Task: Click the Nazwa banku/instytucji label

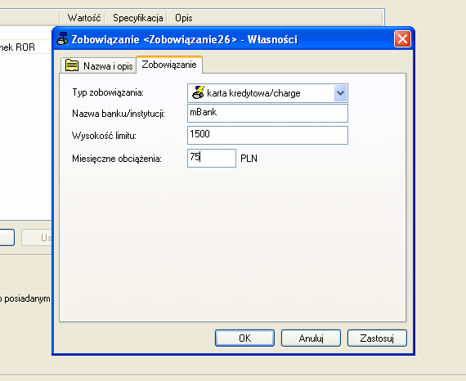Action: click(119, 114)
